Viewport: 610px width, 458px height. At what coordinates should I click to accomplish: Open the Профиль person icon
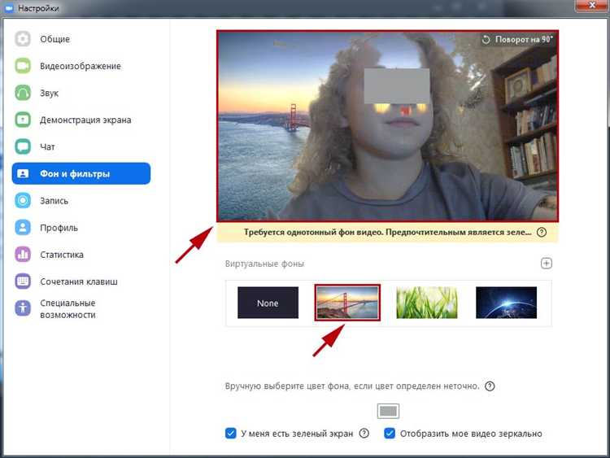click(x=23, y=228)
